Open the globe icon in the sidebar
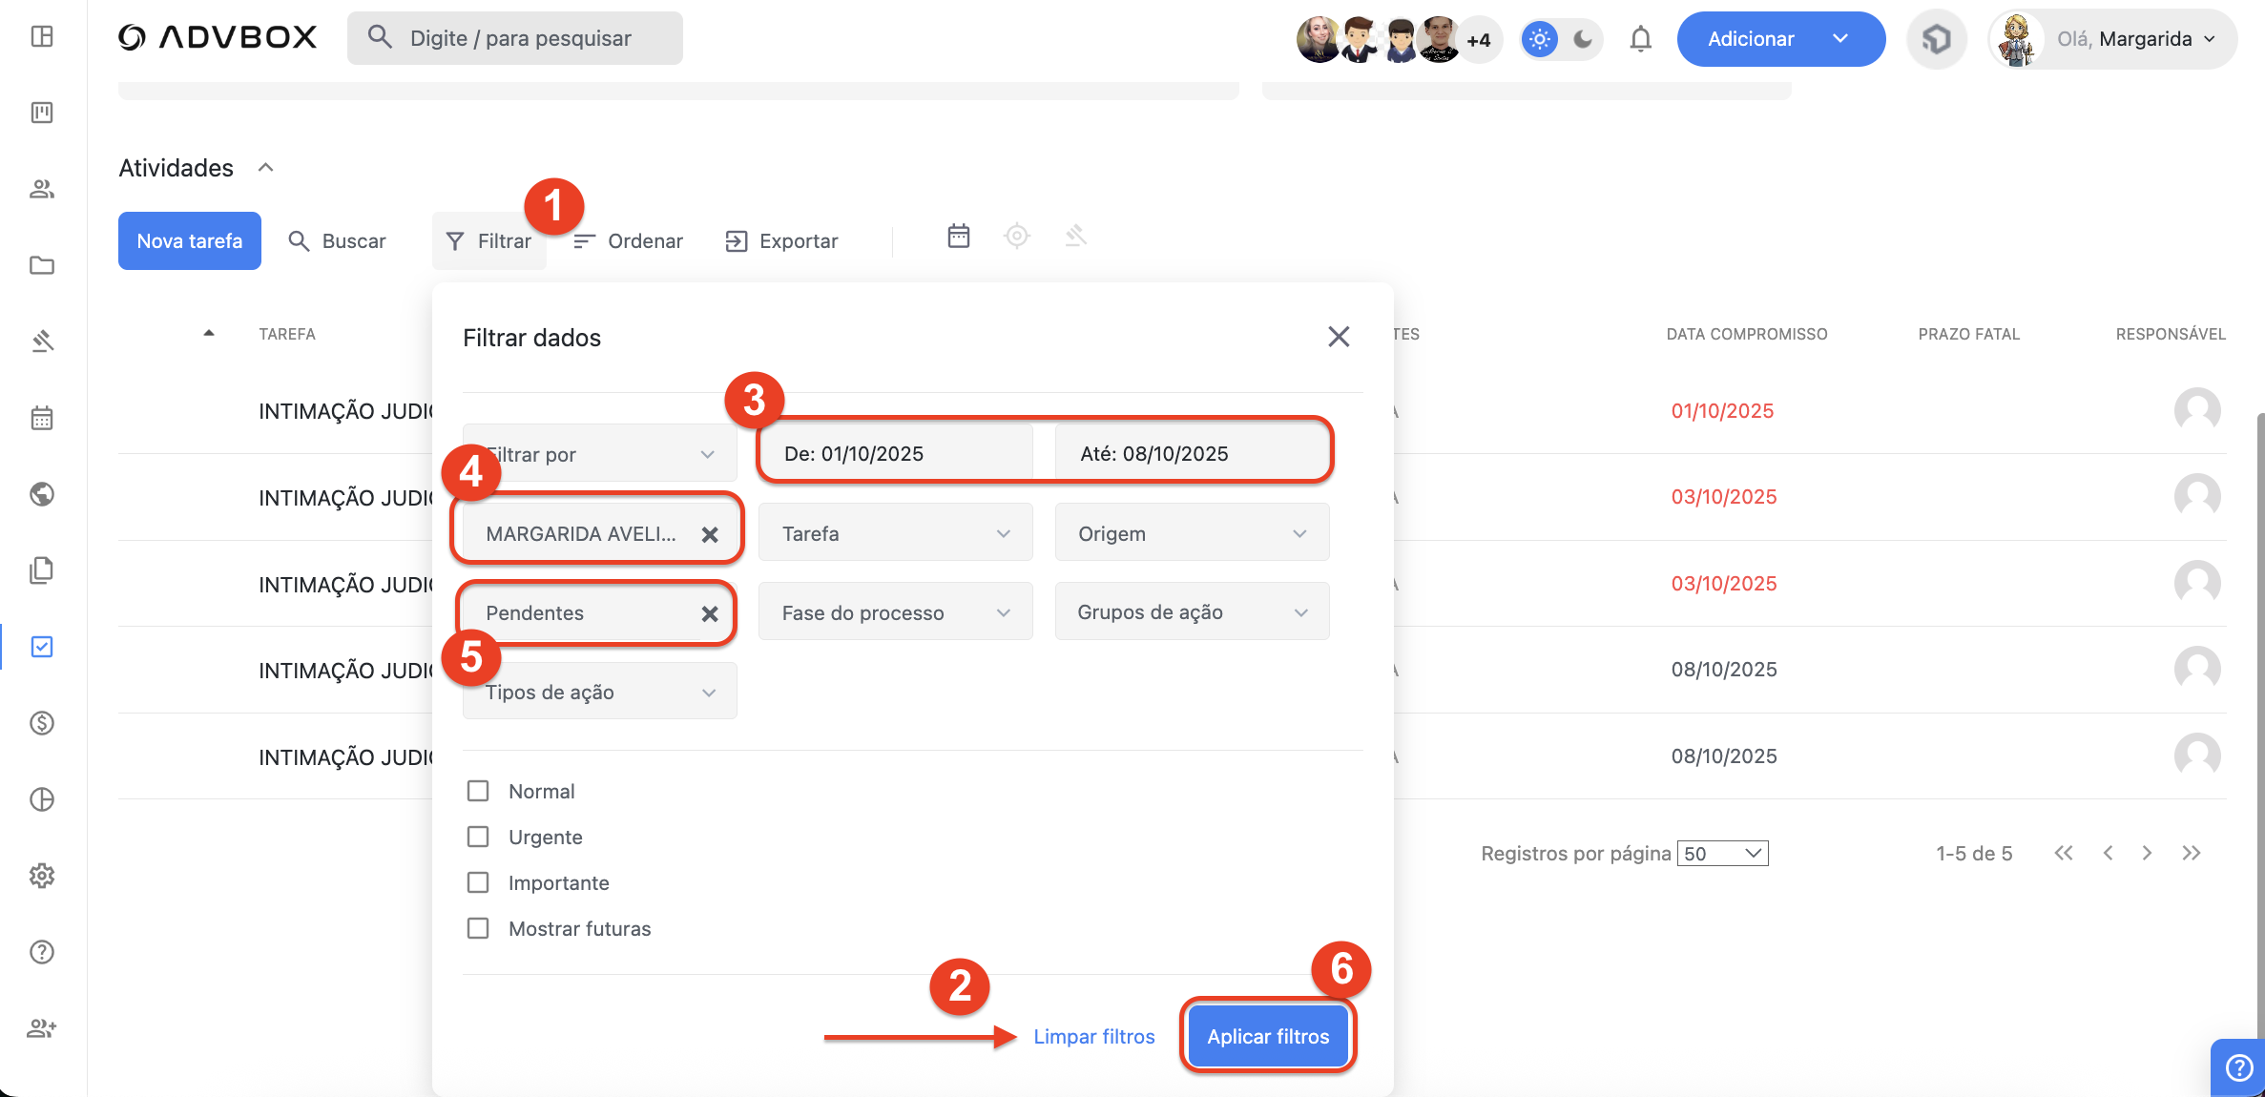2265x1097 pixels. tap(42, 494)
